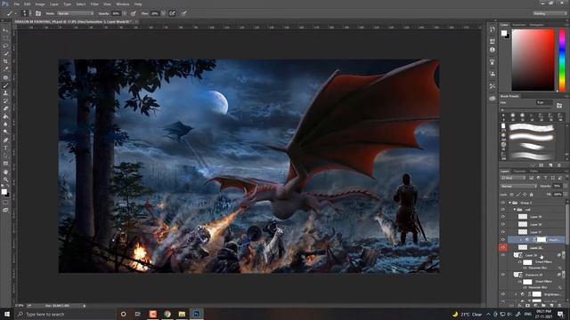Hide Layer 37 with its eye icon
Screen dimensions: 570x320
(x=503, y=232)
